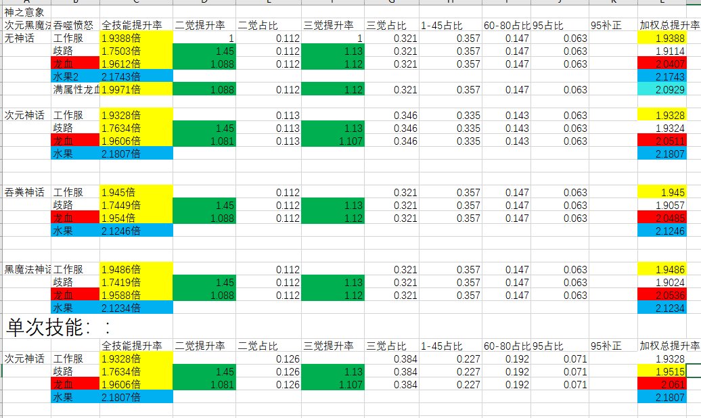Select the 1.12 cell in the 1.9588倍 row

(x=333, y=295)
